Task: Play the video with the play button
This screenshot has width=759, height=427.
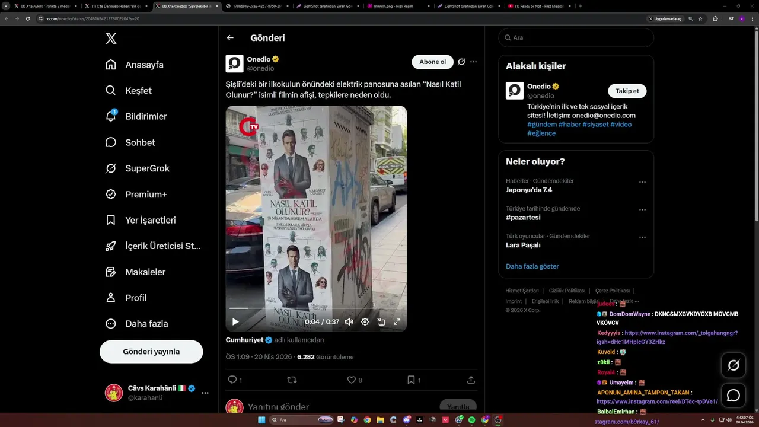Action: (235, 321)
